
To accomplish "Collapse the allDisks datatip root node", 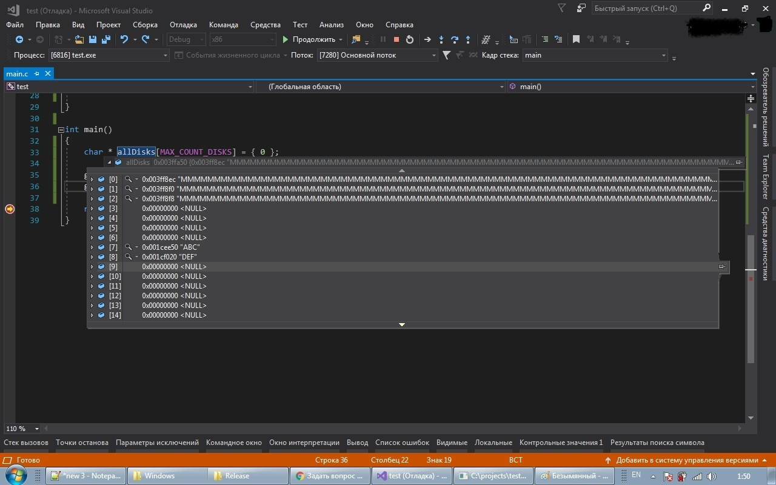I will pos(109,162).
